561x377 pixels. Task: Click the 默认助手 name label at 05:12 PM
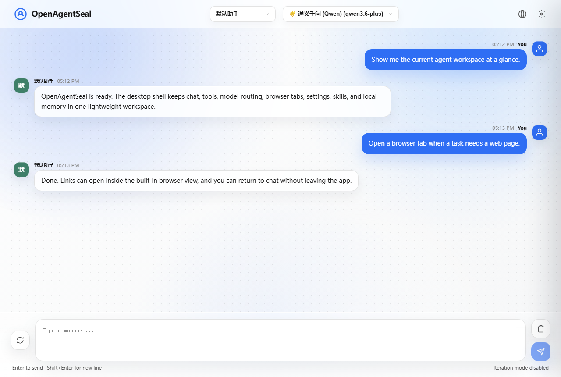[44, 81]
